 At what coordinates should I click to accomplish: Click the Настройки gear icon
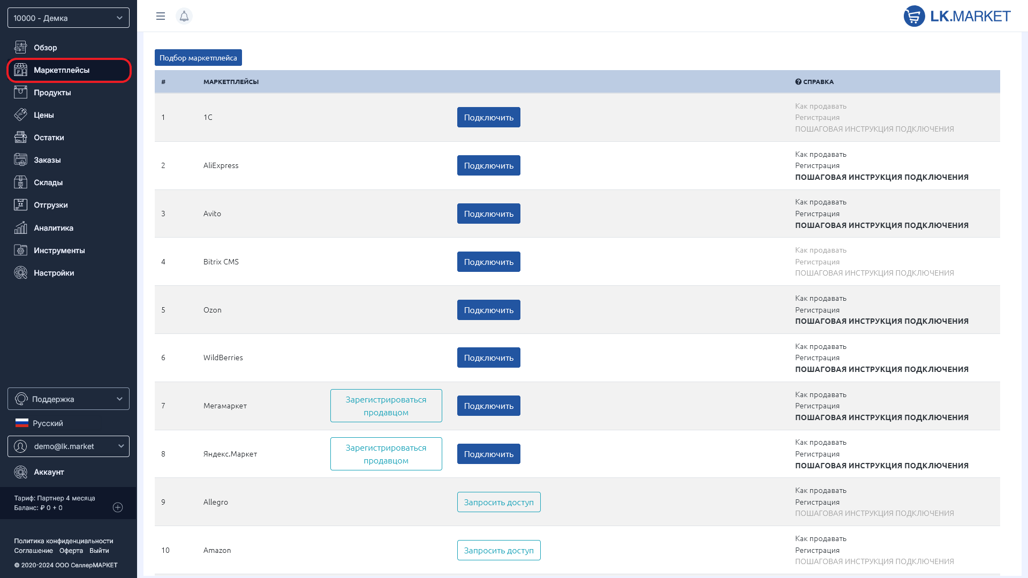[x=20, y=272]
